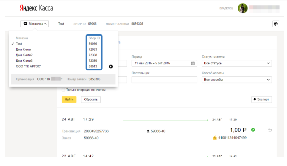The height and width of the screenshot is (166, 287).
Task: Click the 1,00 ₽ payment amount
Action: click(238, 130)
